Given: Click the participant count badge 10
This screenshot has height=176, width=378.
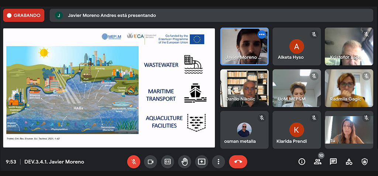Looking at the screenshot, I should [321, 155].
